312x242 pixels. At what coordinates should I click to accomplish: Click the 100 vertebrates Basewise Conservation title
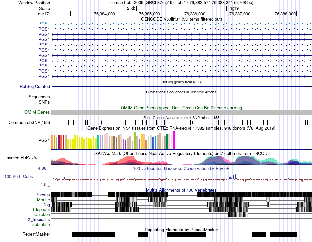coord(181,168)
